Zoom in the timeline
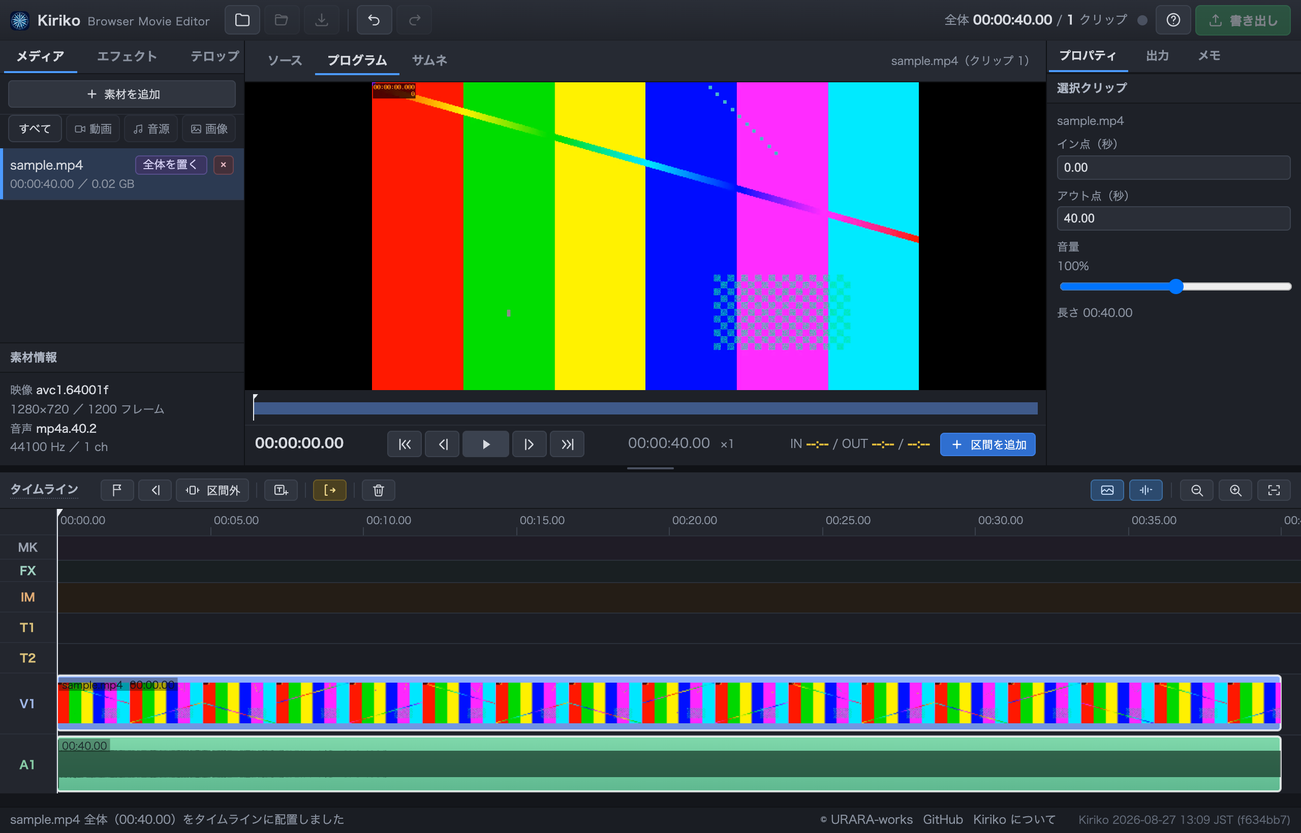The image size is (1301, 833). tap(1235, 490)
